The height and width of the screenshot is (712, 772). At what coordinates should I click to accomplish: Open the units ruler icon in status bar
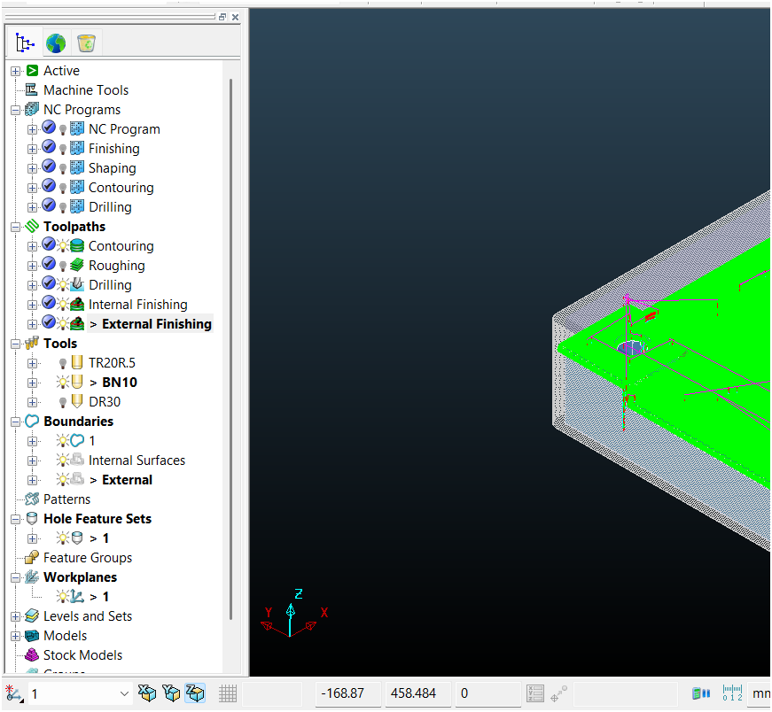click(x=732, y=693)
